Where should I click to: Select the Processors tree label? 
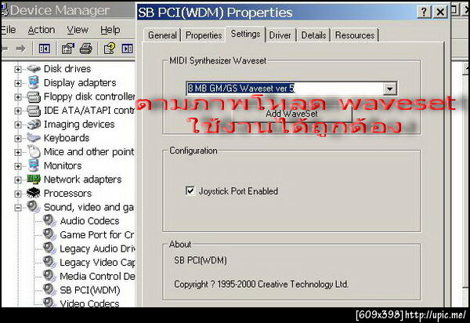[67, 193]
